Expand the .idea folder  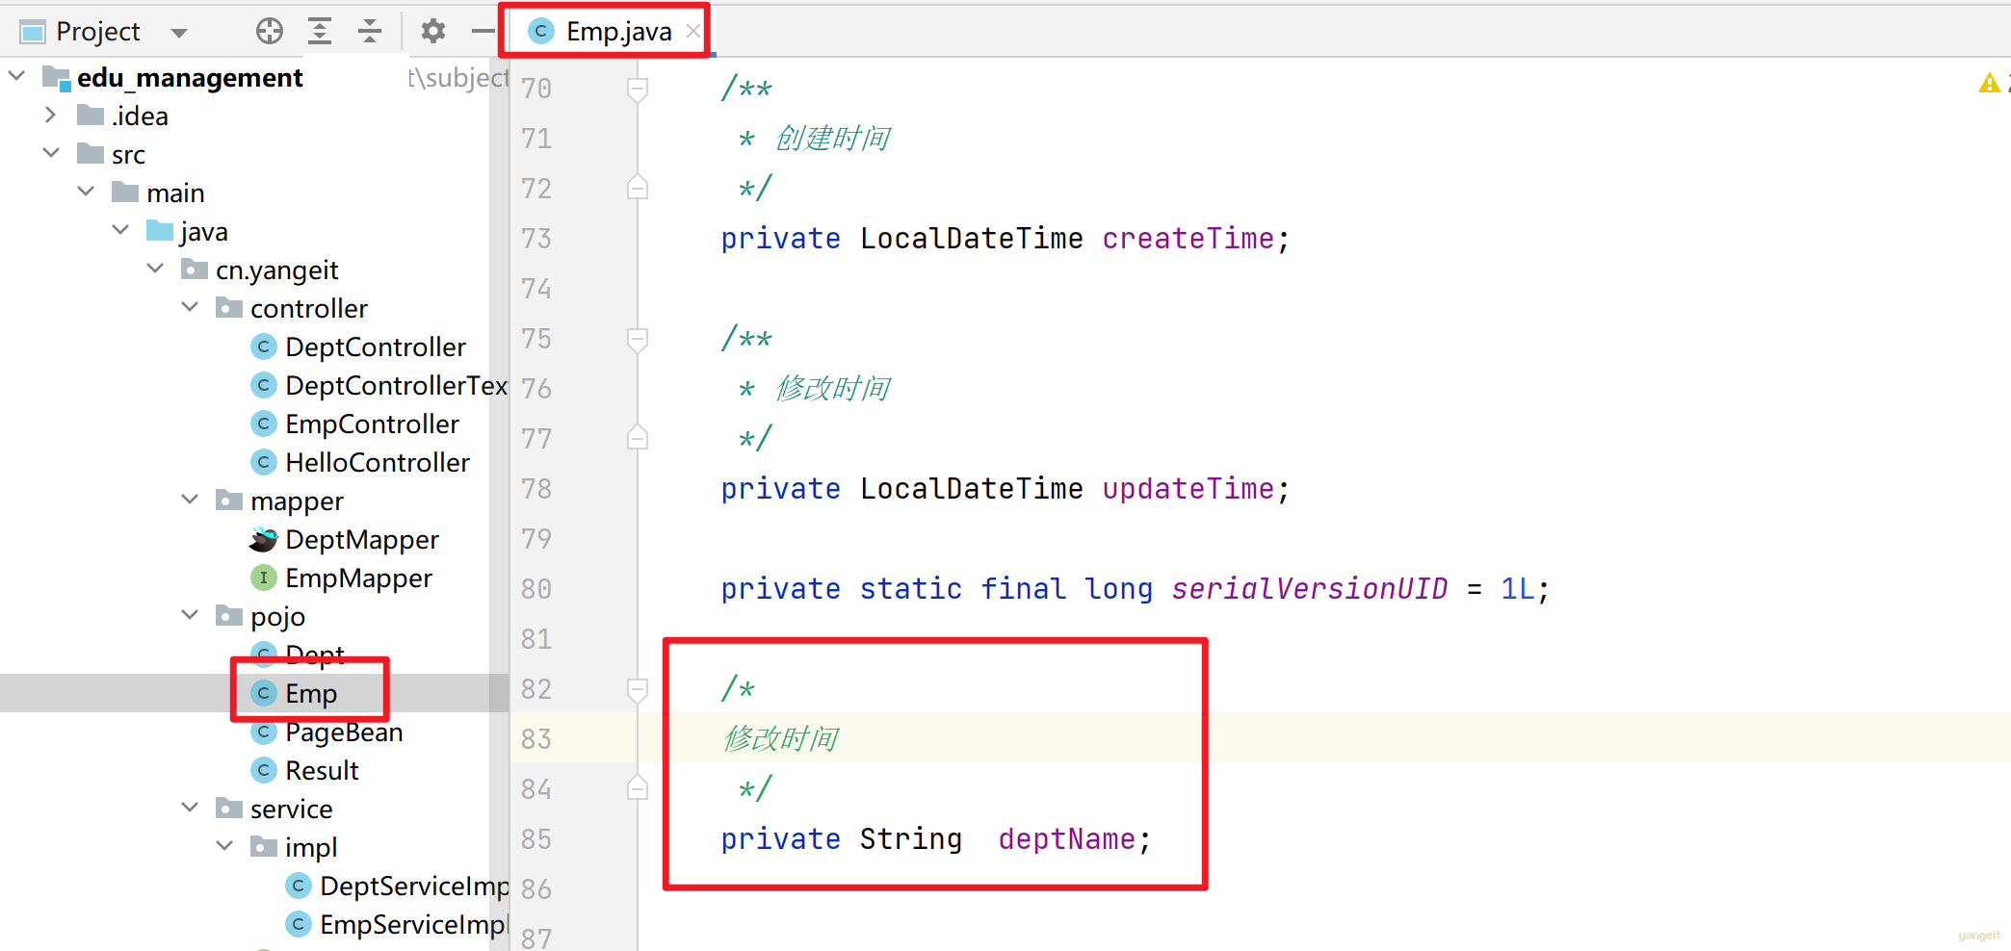tap(51, 115)
